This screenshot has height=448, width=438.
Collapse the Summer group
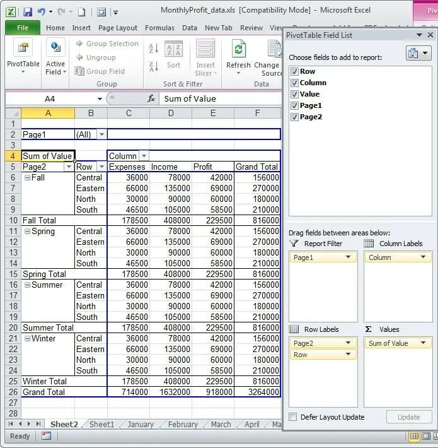point(27,285)
